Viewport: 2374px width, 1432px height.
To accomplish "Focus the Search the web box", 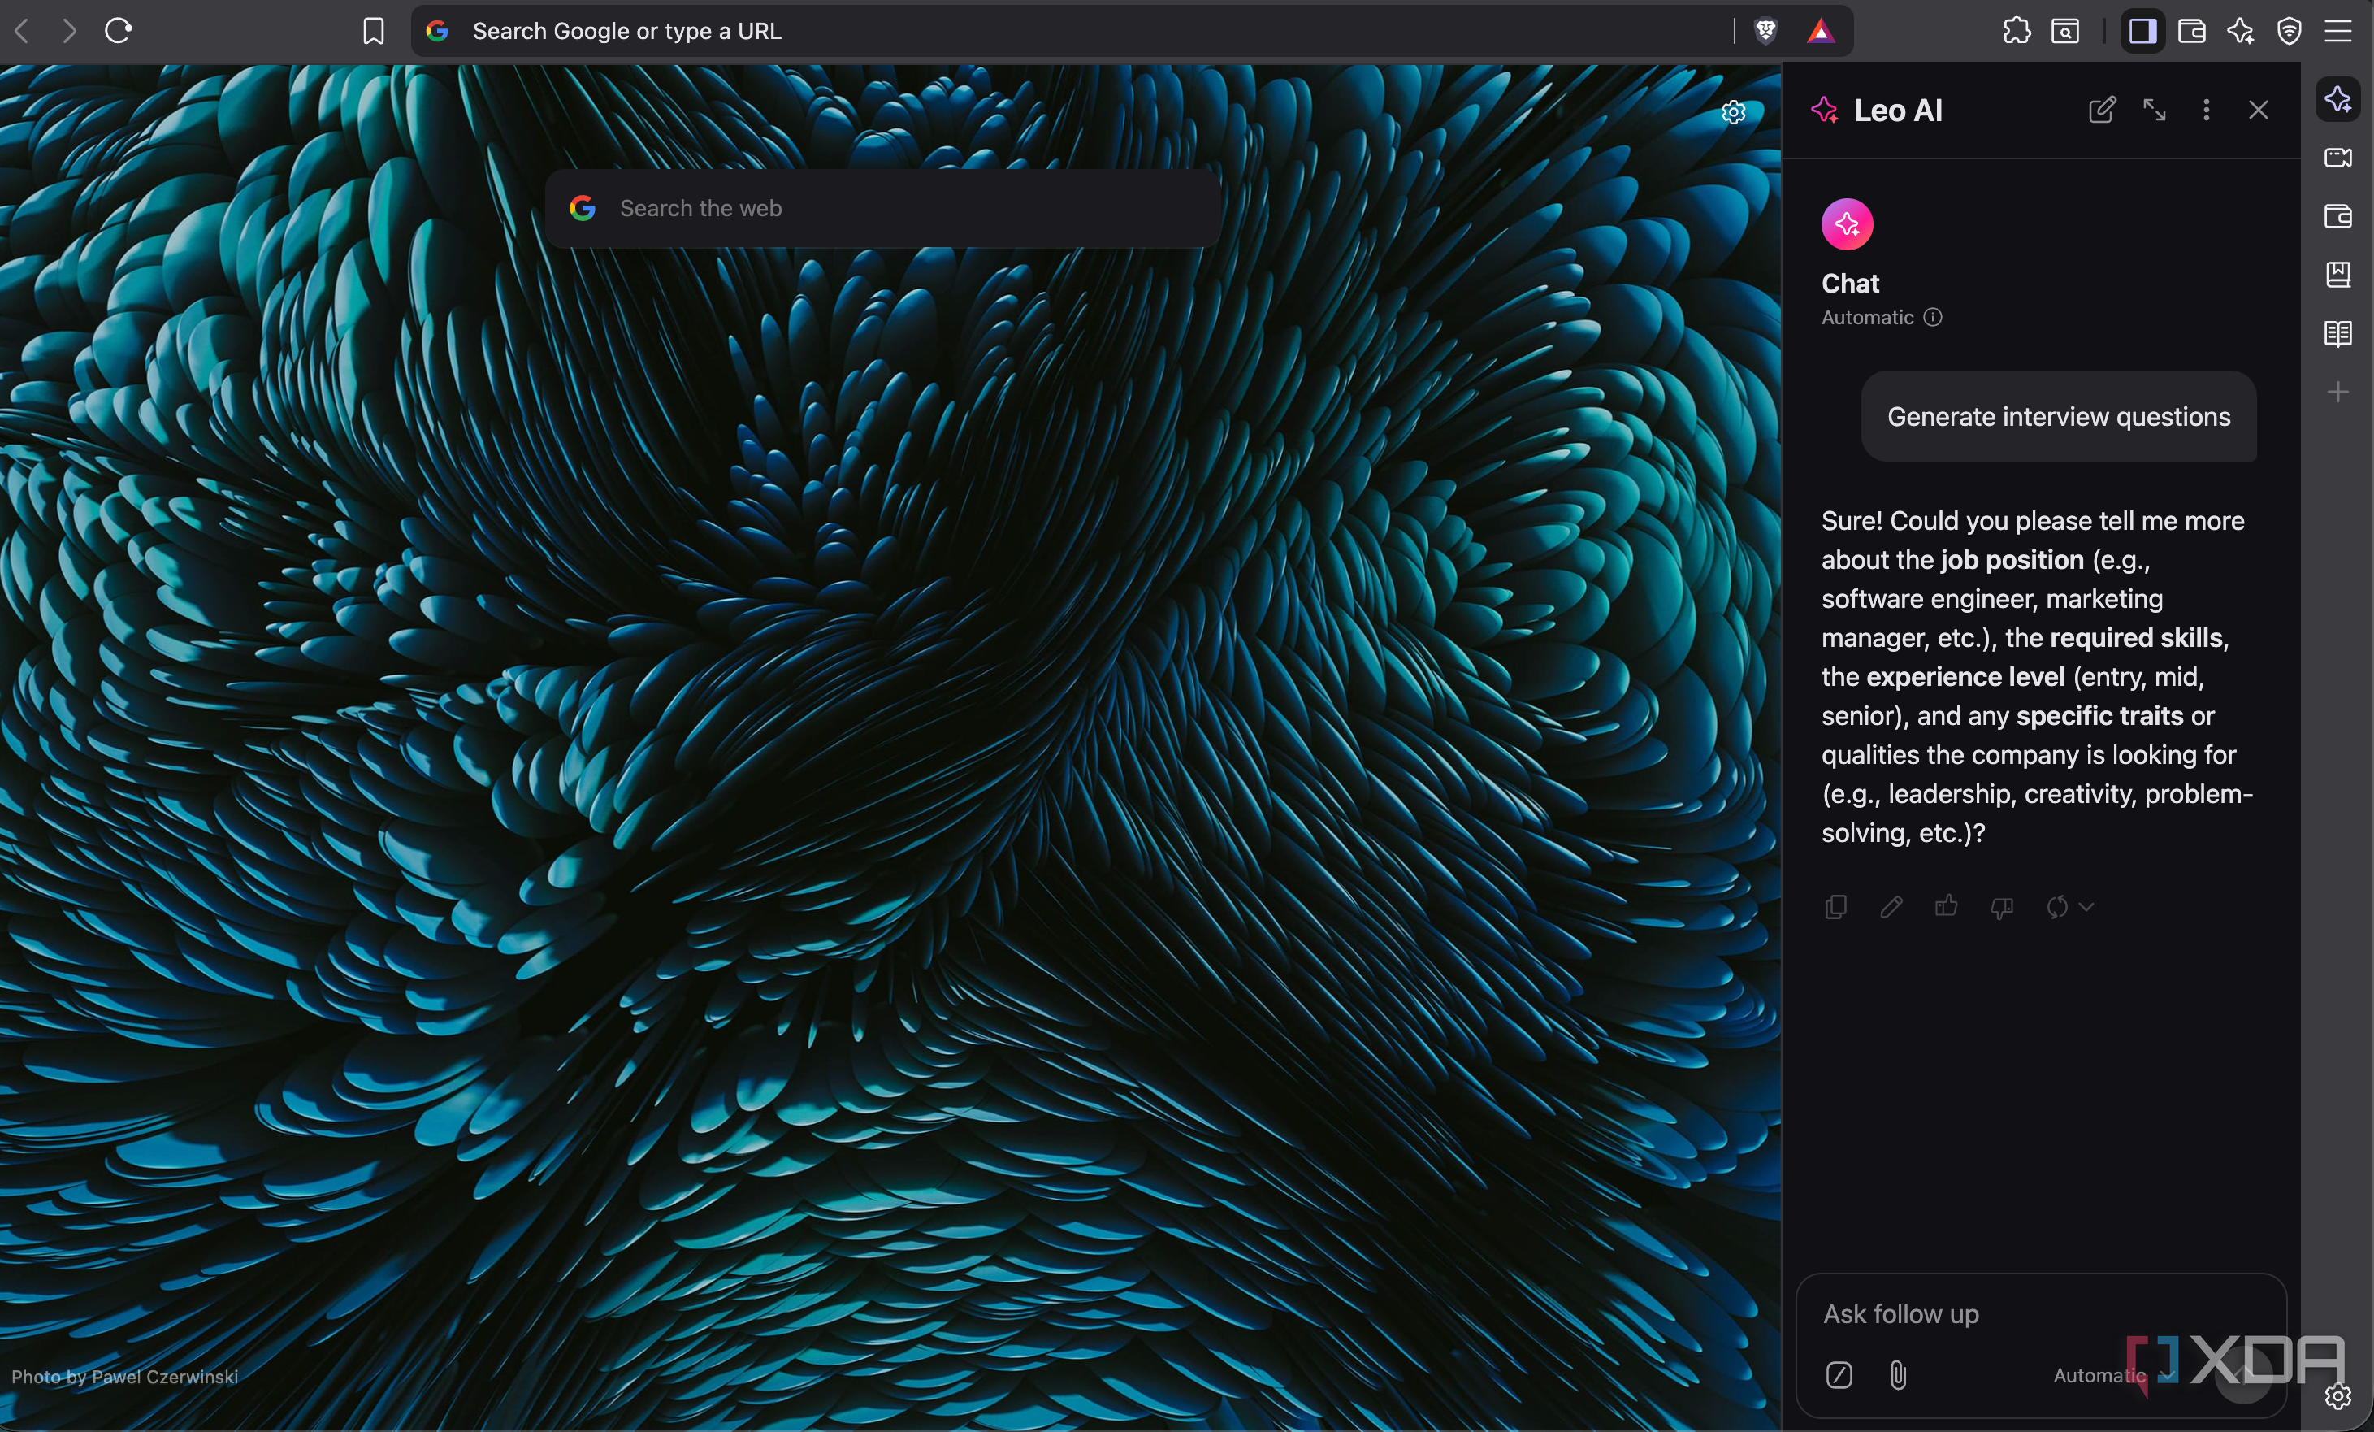I will (x=882, y=208).
